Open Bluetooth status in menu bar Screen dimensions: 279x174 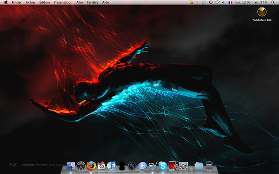(x=197, y=2)
